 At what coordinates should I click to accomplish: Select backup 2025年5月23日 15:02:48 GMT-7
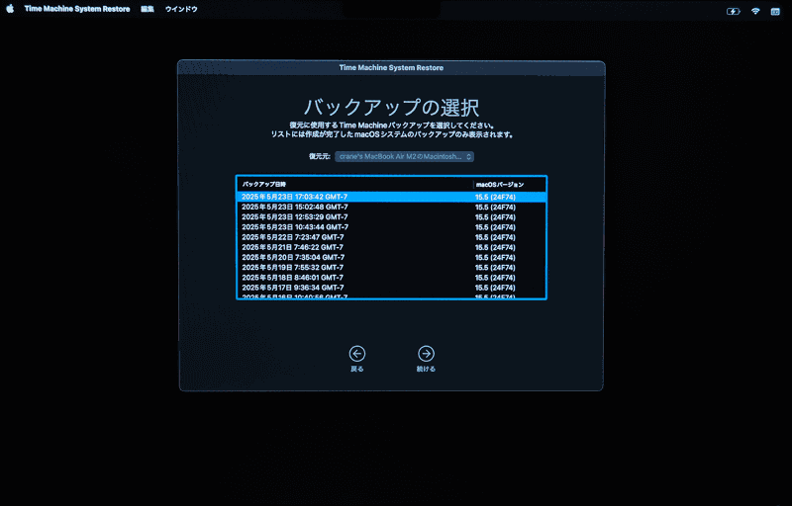pos(391,208)
